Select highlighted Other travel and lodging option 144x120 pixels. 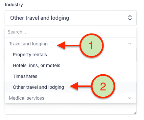[71, 87]
